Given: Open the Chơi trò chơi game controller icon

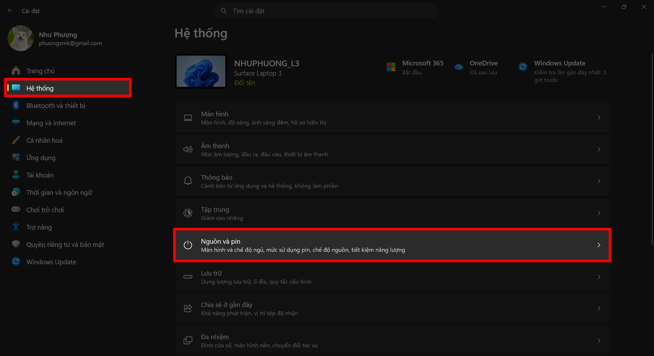Looking at the screenshot, I should pos(16,209).
